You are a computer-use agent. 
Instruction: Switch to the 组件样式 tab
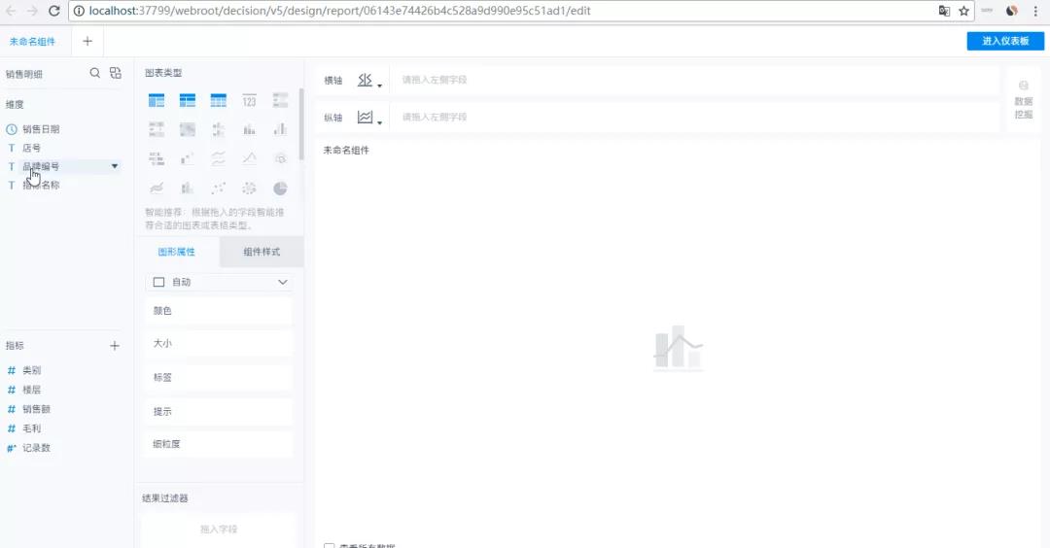tap(262, 252)
